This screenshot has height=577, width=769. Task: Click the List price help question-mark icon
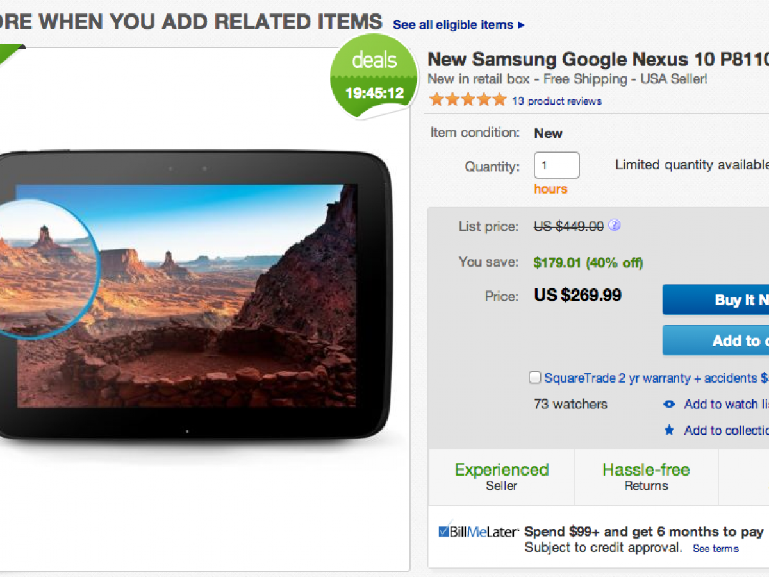click(x=615, y=225)
